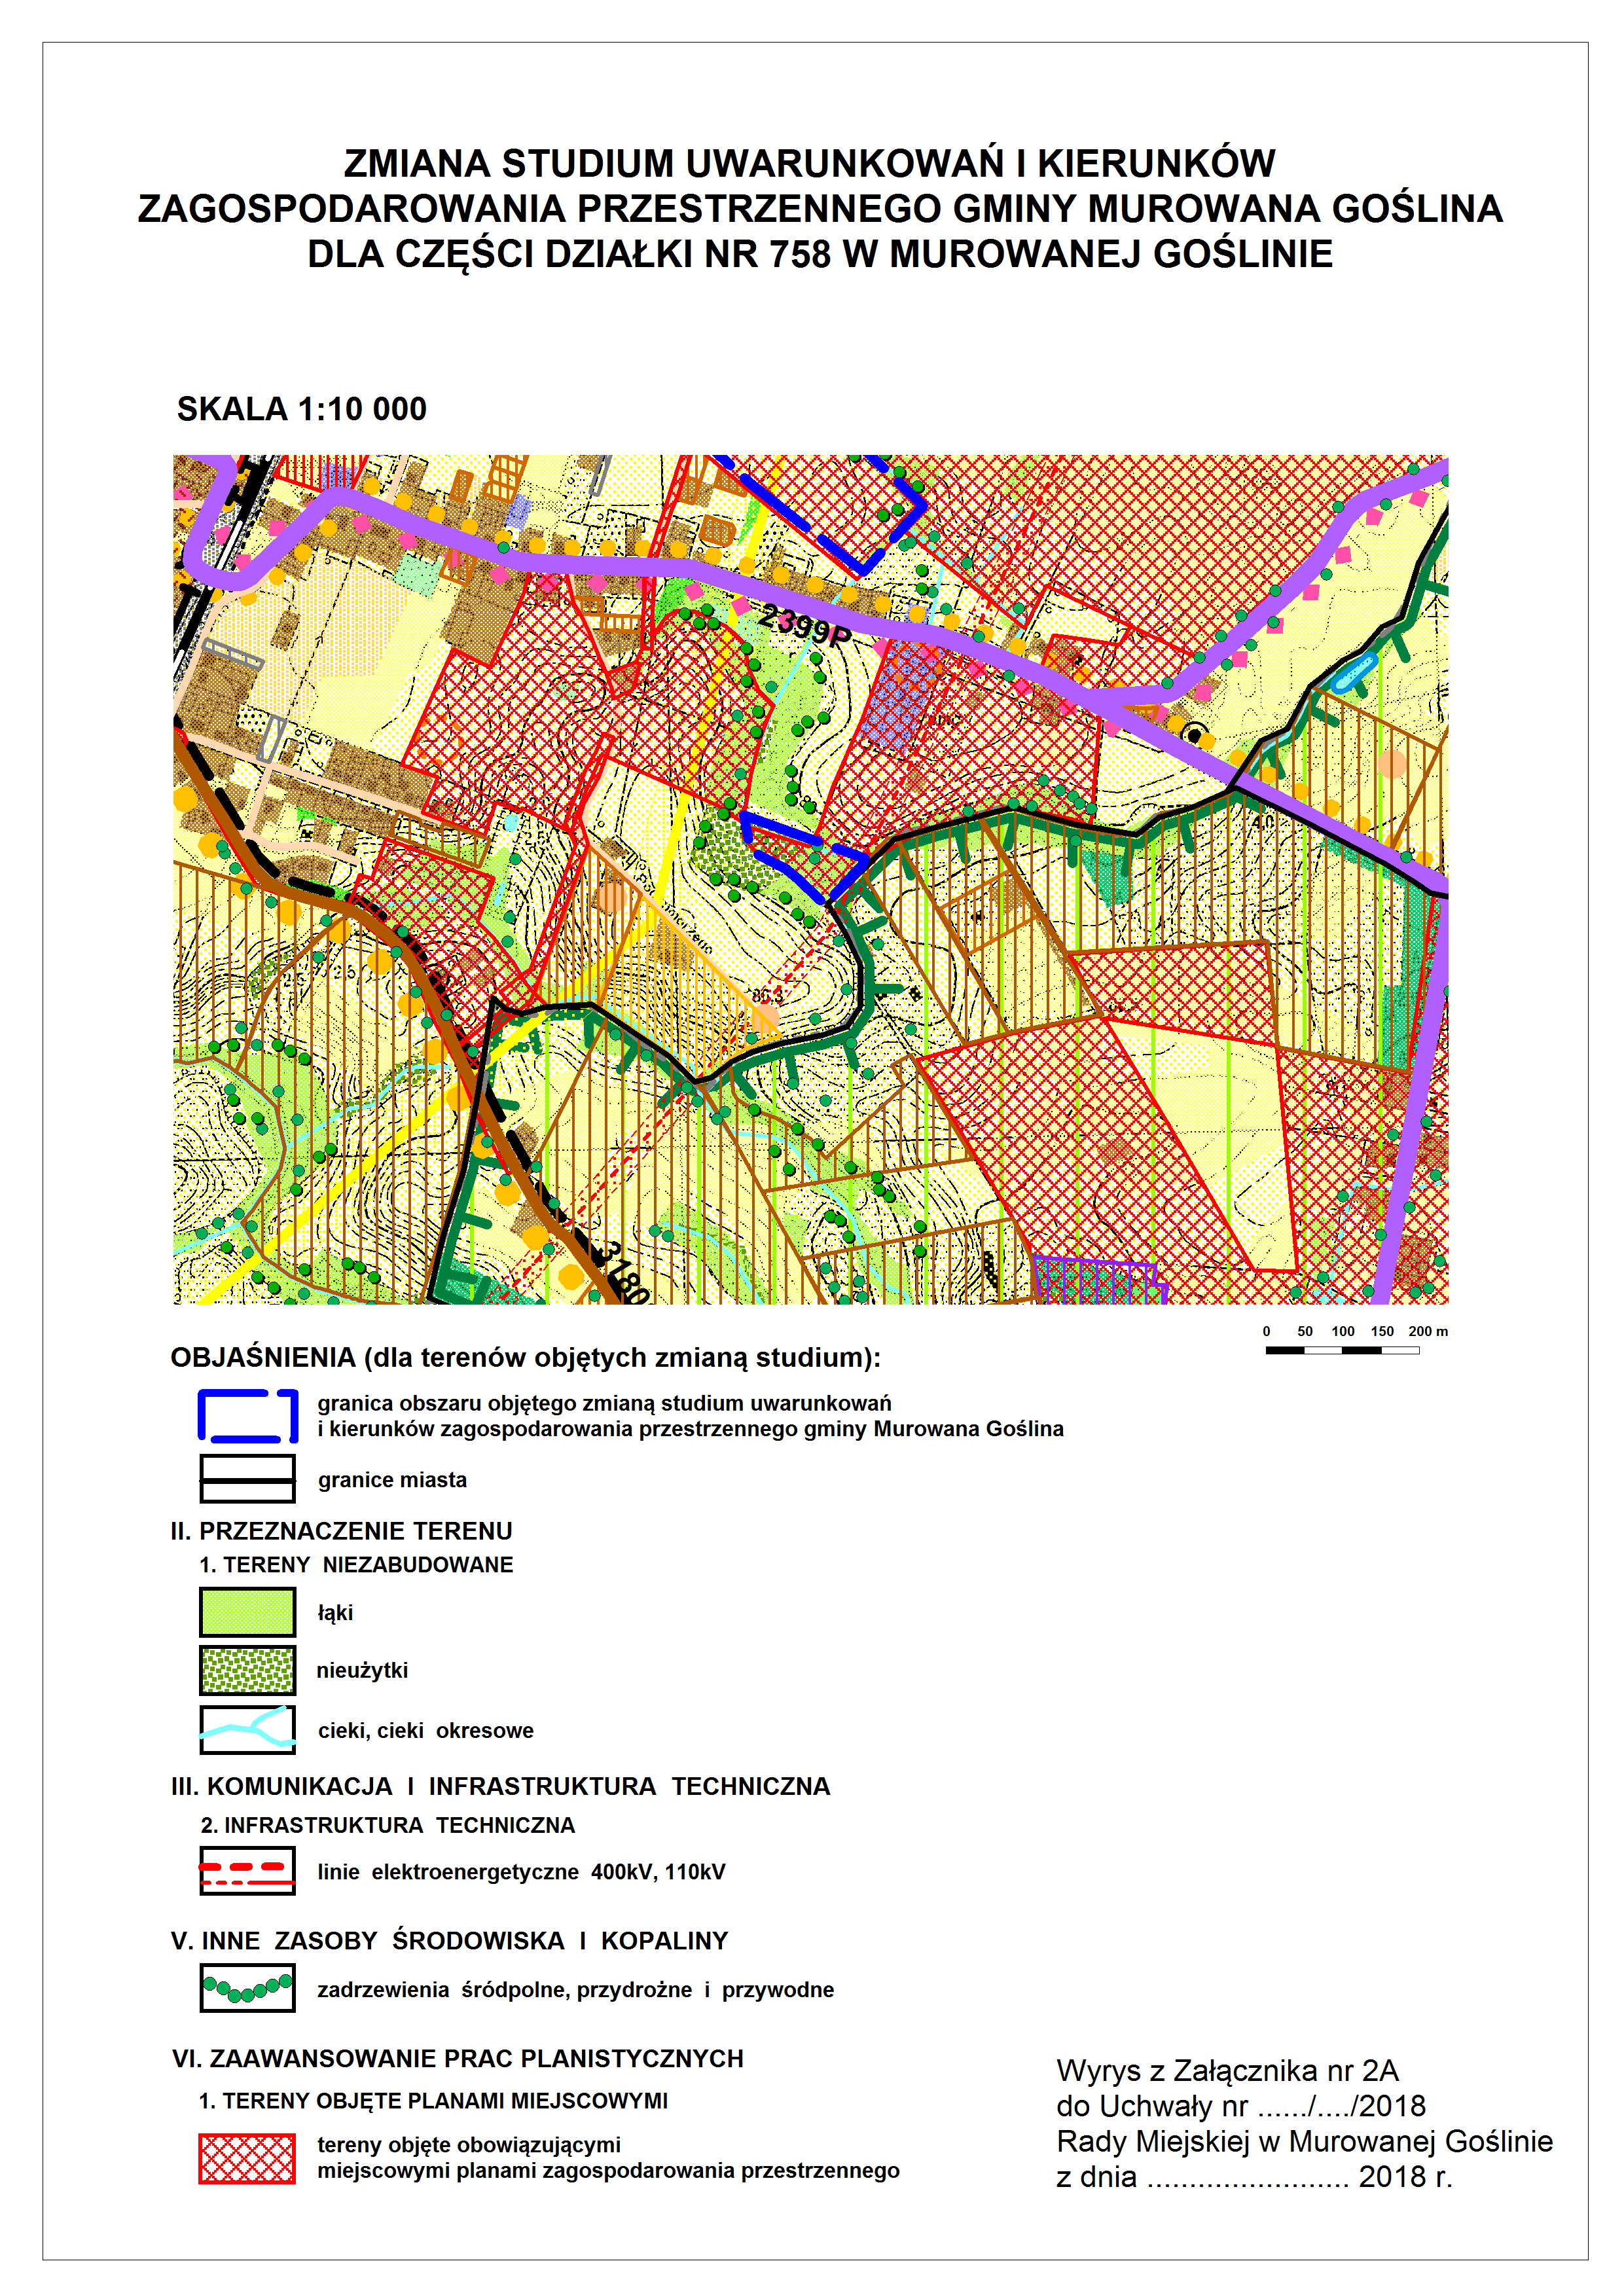Click the 'granice miasta' legend label

pyautogui.click(x=392, y=1479)
